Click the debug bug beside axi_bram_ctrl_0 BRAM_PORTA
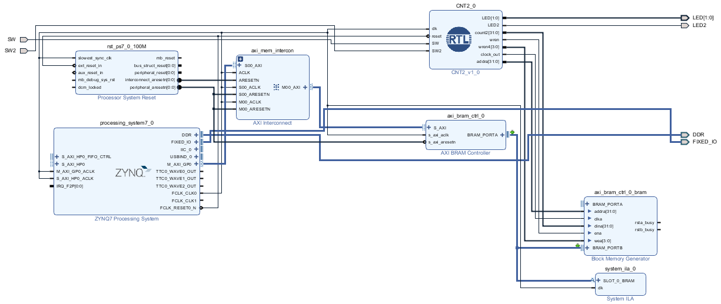Image resolution: width=721 pixels, height=304 pixels. (x=513, y=132)
